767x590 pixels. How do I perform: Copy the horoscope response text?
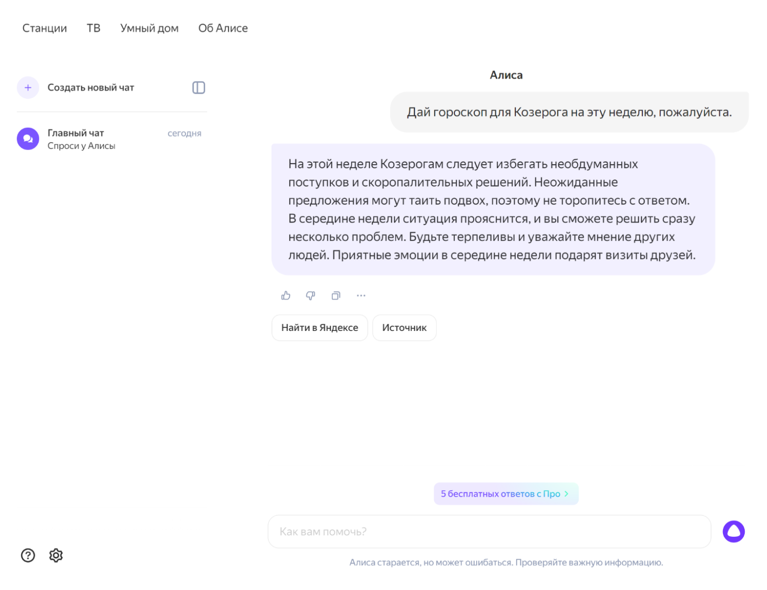336,296
